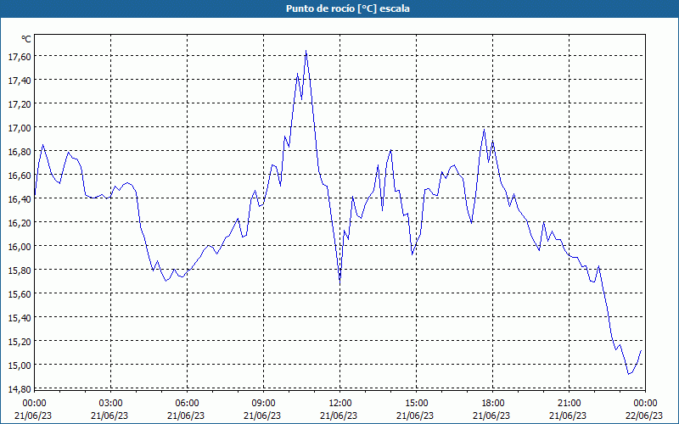Click the °C unit label on the axis
Screen dimensions: 679x424
[26, 39]
